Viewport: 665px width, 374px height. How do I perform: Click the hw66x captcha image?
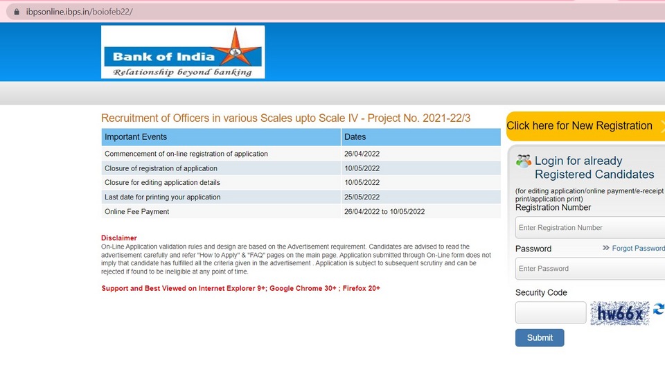pyautogui.click(x=619, y=313)
